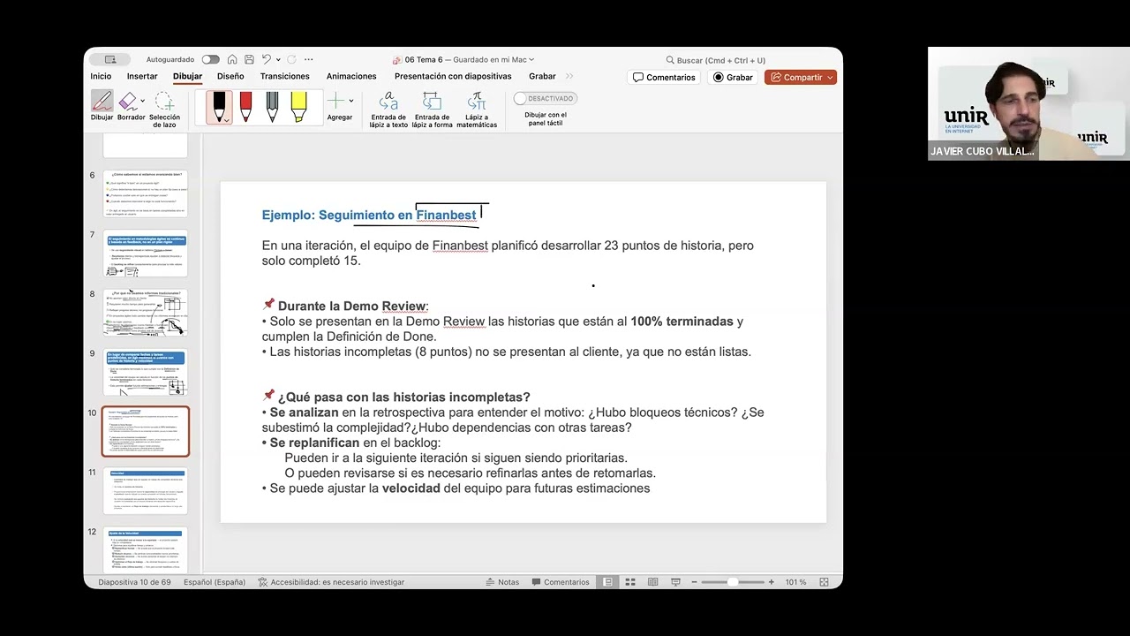Click the Save disk icon
This screenshot has height=636, width=1130.
(250, 60)
